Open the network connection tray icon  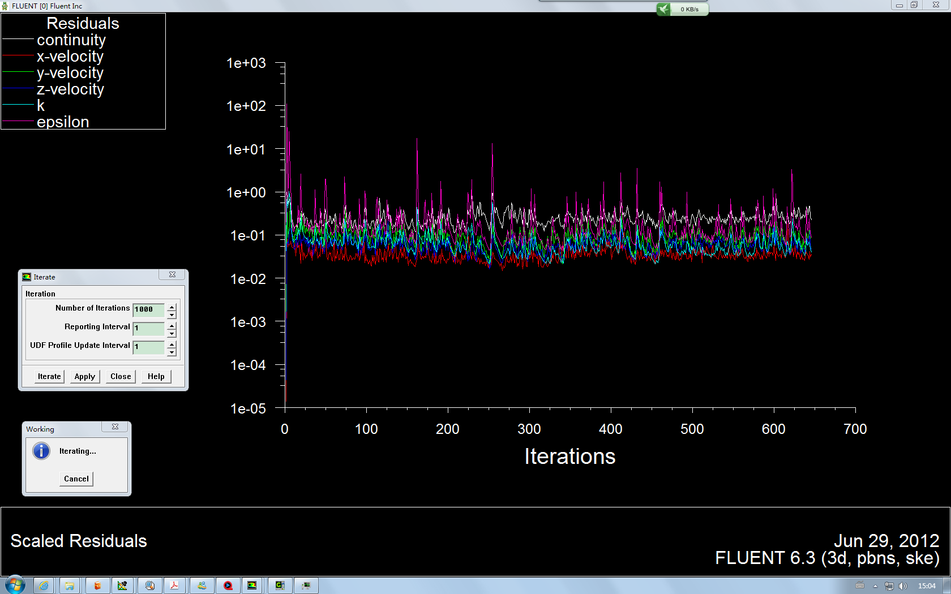889,586
